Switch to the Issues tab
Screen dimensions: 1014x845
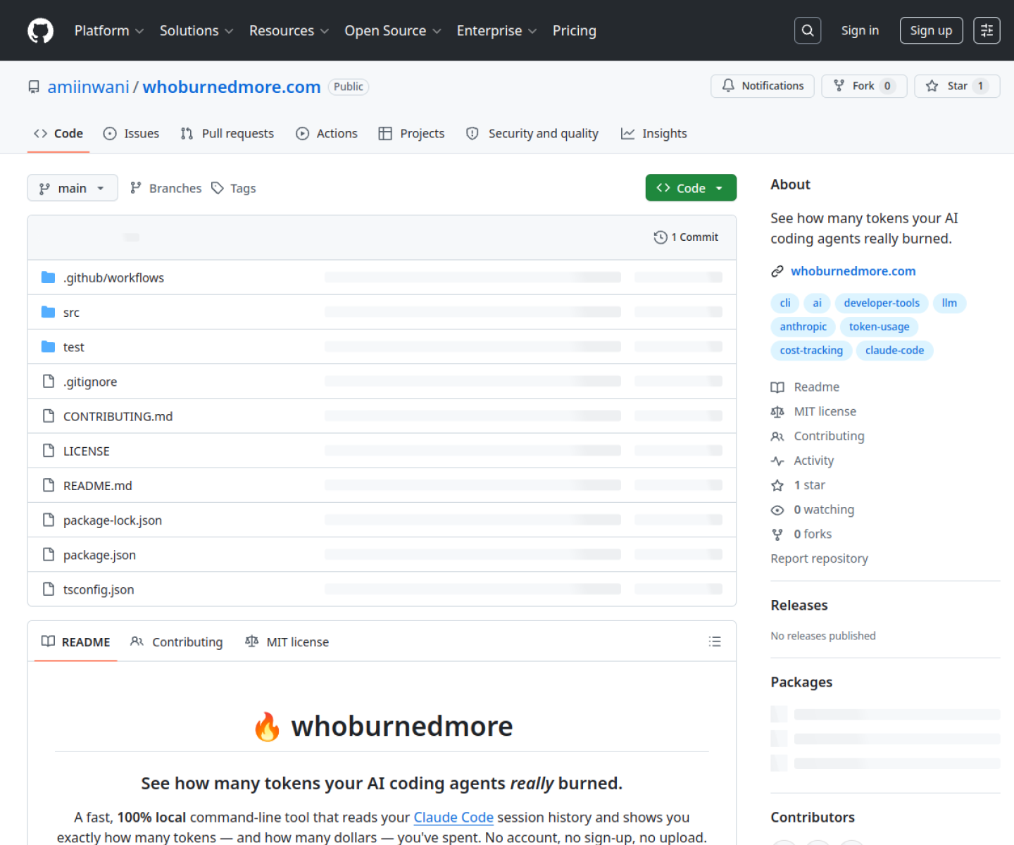(132, 133)
